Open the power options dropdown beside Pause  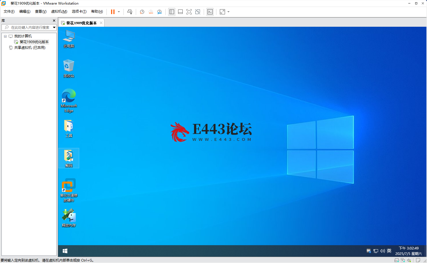tap(119, 12)
